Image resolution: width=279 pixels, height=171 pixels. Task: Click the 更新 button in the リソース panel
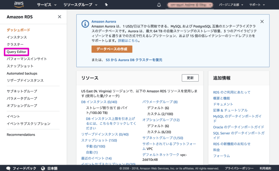190,78
